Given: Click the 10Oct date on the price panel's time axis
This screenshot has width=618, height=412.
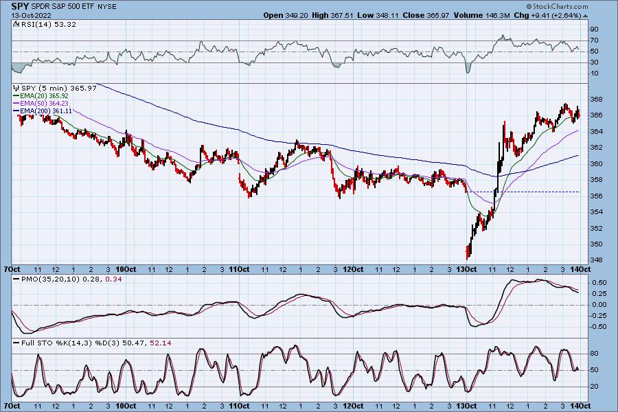Looking at the screenshot, I should tap(126, 270).
